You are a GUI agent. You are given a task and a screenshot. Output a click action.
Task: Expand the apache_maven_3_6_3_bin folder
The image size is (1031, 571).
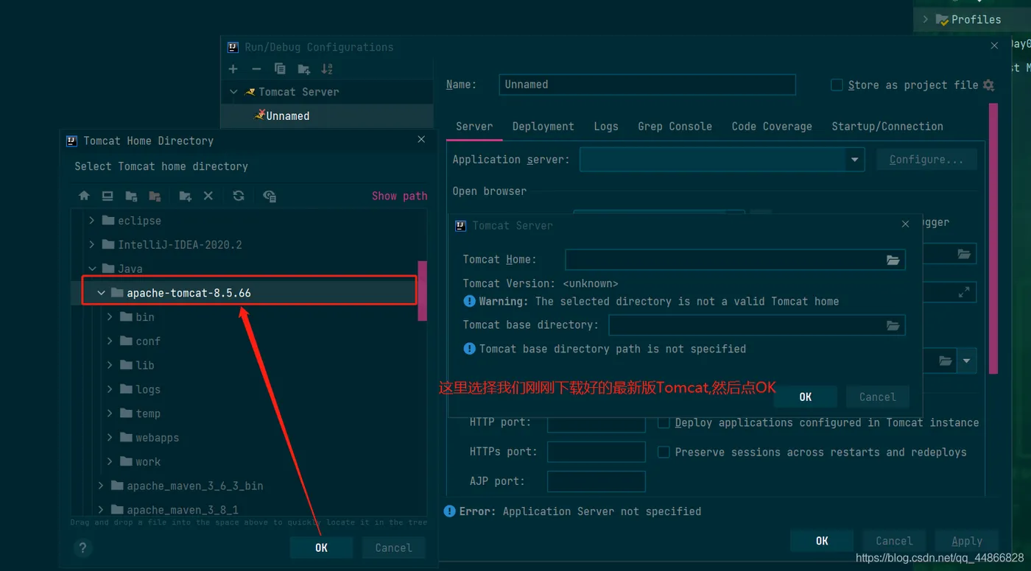coord(101,486)
